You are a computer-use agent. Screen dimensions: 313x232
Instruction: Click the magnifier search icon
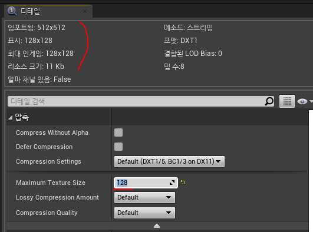(269, 101)
